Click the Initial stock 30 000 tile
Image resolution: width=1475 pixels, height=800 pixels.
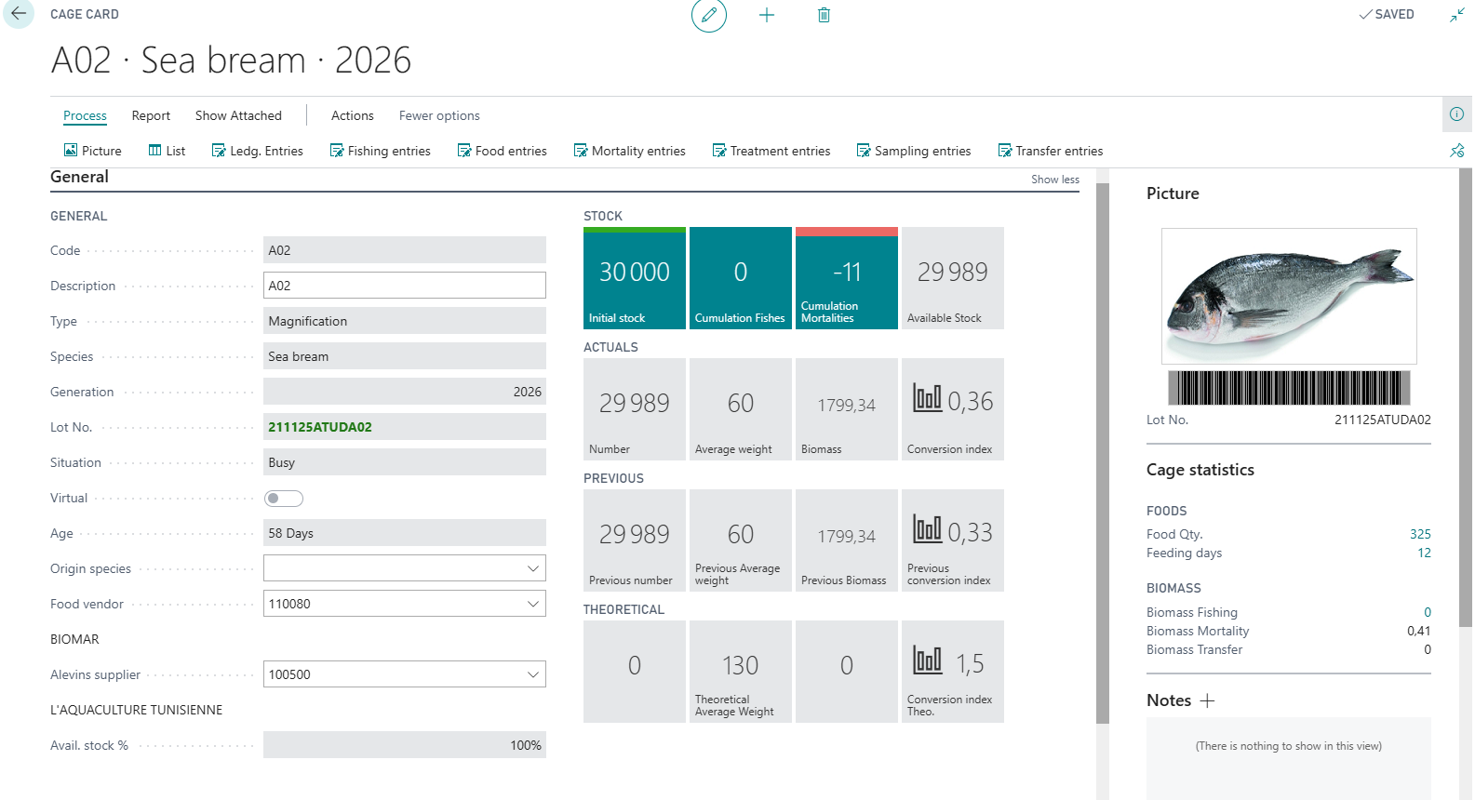coord(635,278)
